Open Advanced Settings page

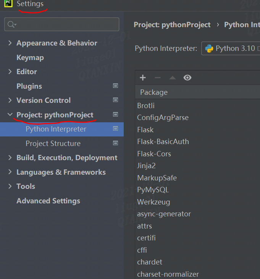(48, 201)
